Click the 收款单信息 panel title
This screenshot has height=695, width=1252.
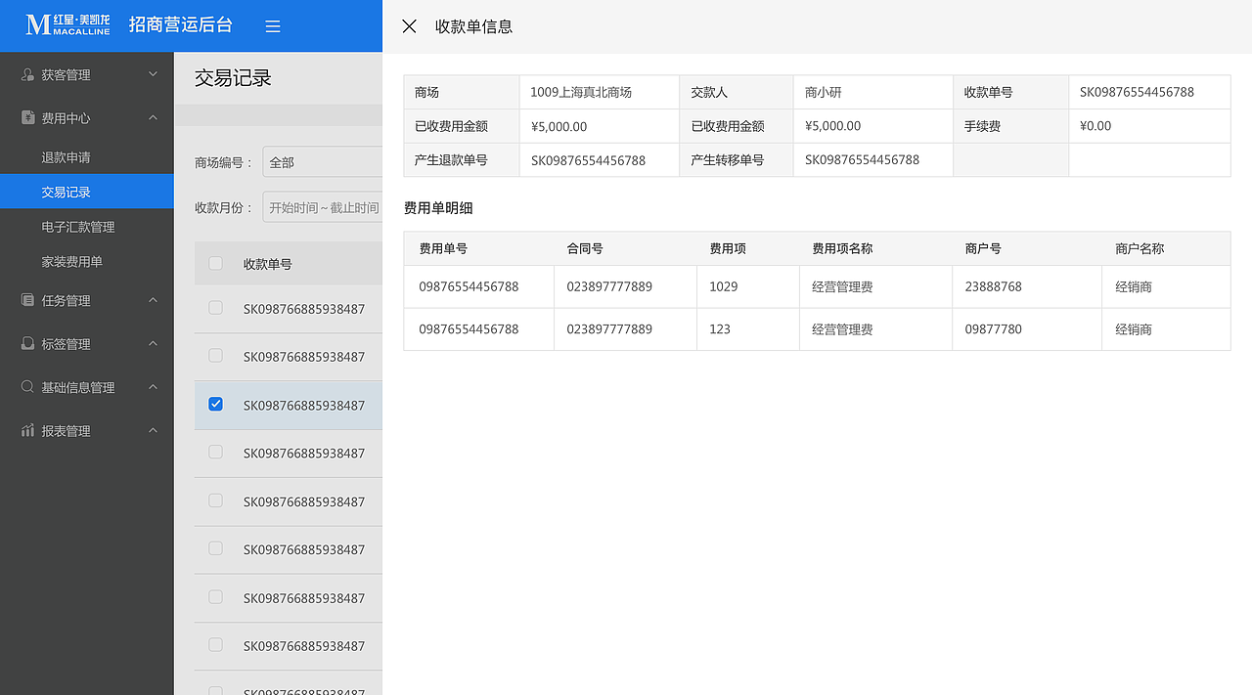coord(473,26)
